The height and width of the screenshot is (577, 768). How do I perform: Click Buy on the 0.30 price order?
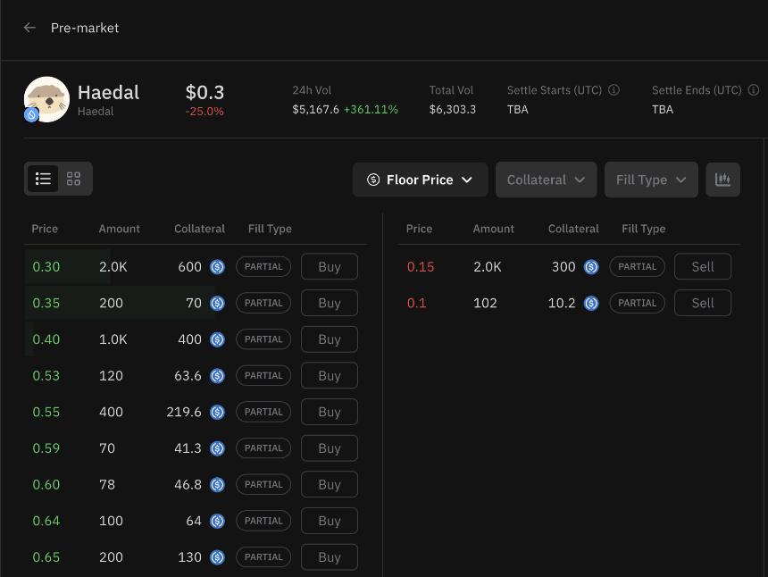tap(329, 266)
